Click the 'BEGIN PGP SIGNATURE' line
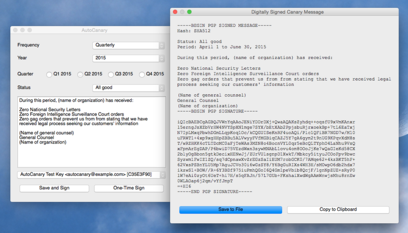The width and height of the screenshot is (408, 233). click(x=217, y=111)
